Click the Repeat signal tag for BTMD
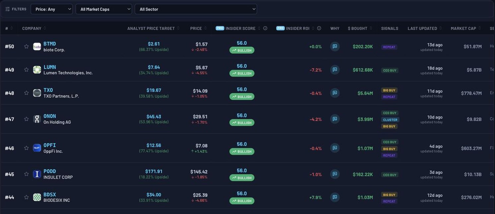 click(x=389, y=47)
